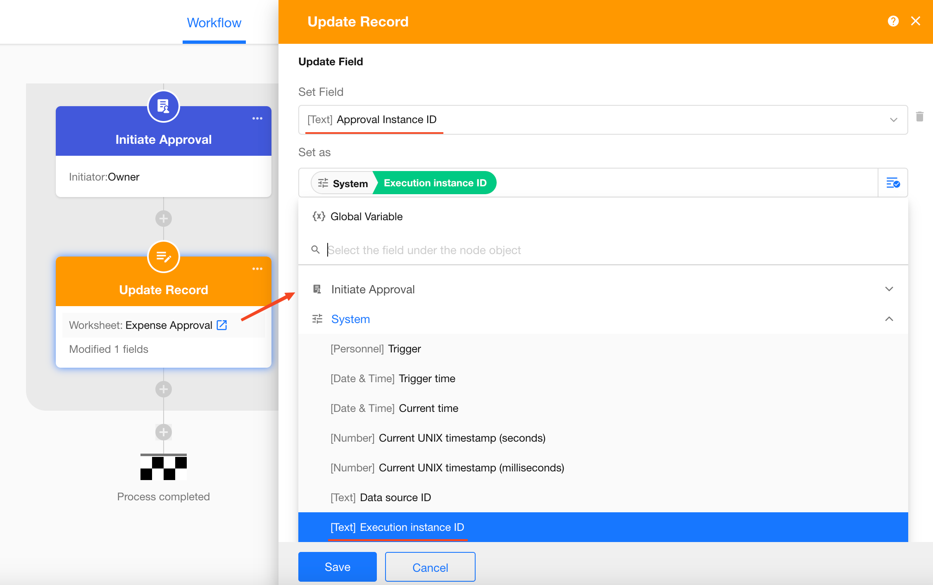Click the round Update Record node icon
Image resolution: width=933 pixels, height=585 pixels.
[164, 257]
